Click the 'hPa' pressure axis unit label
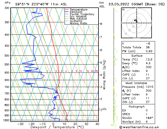Viewport: 167px width, 129px height. 7,3
